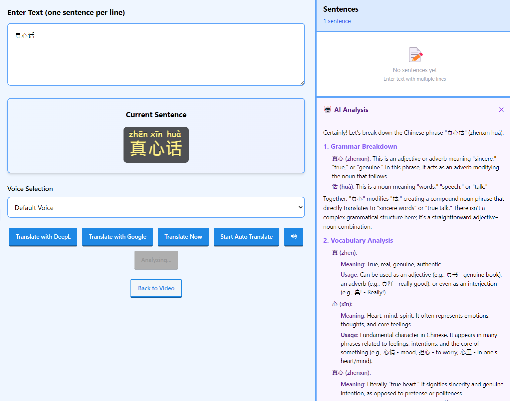Click the 真心话 pinyin display card

pyautogui.click(x=156, y=145)
